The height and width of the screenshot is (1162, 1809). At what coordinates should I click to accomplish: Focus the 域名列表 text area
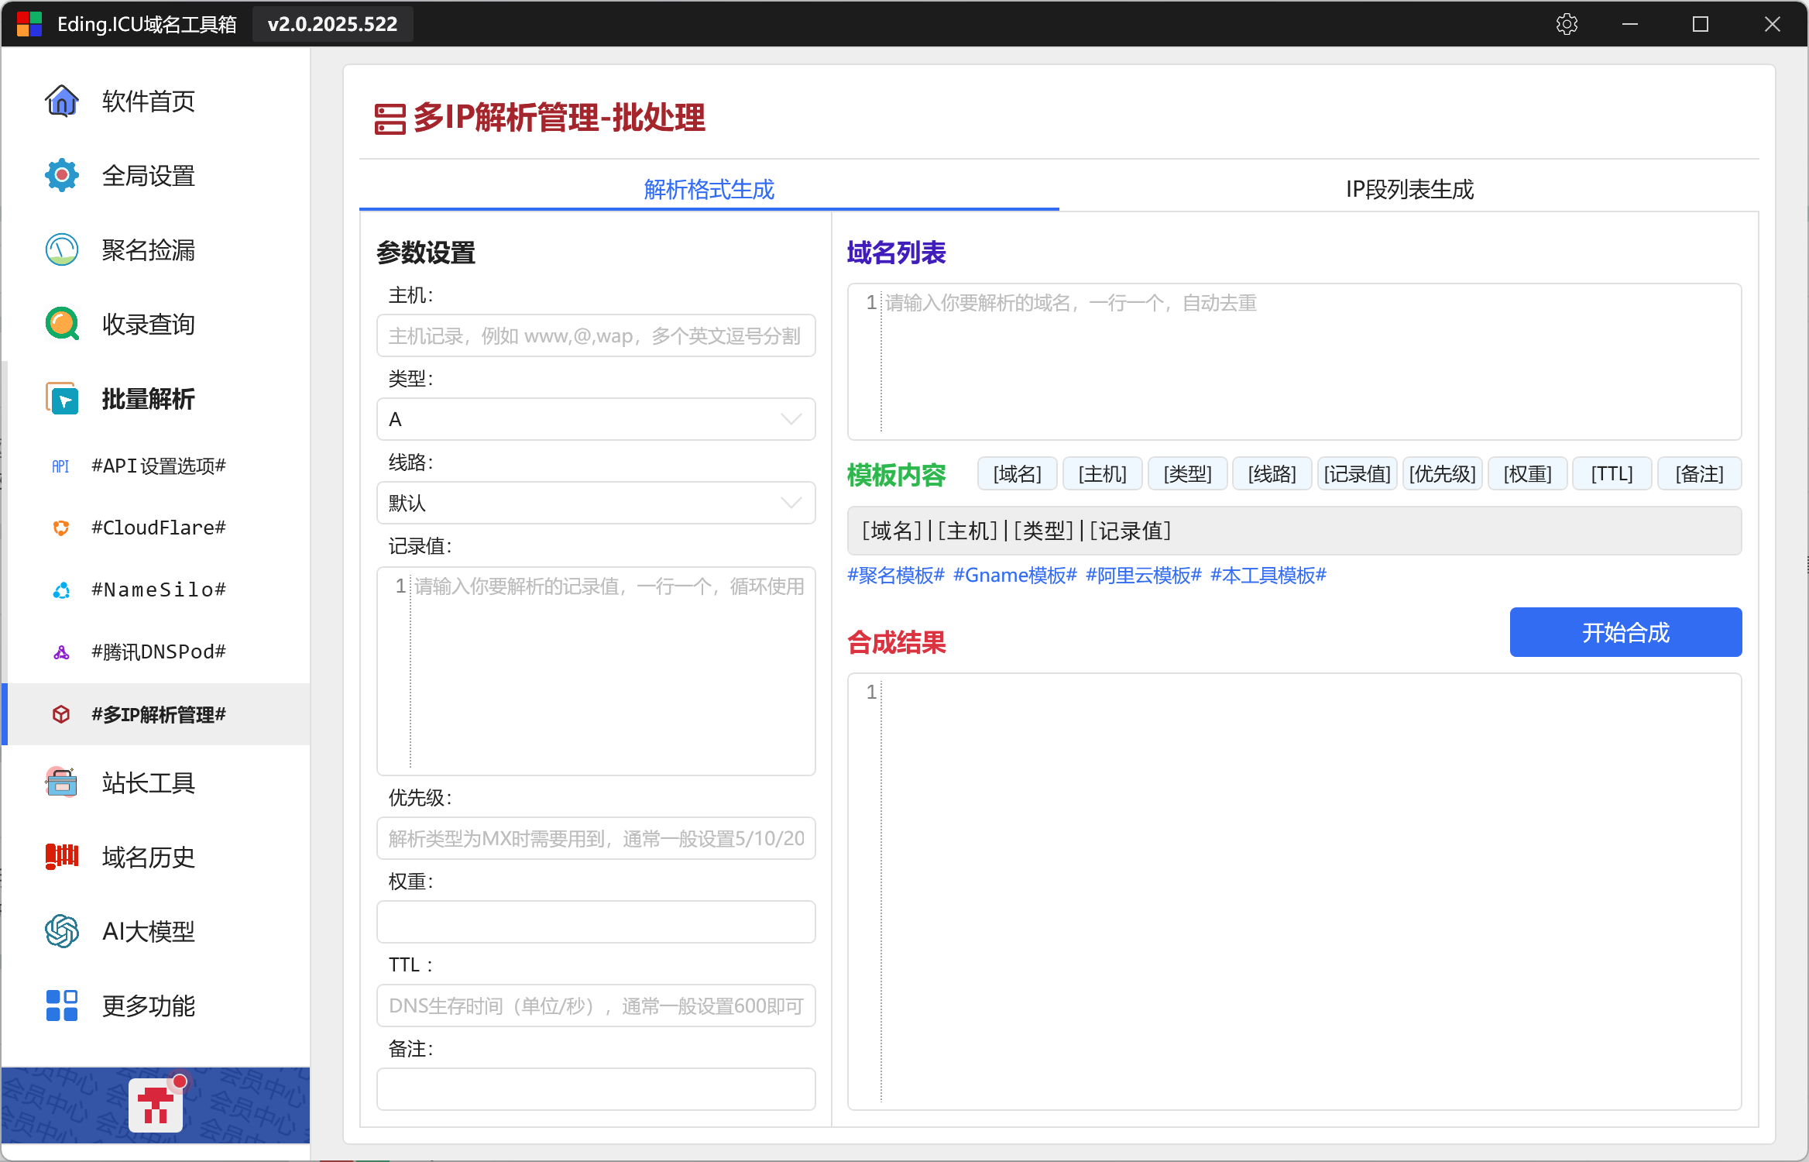point(1294,362)
